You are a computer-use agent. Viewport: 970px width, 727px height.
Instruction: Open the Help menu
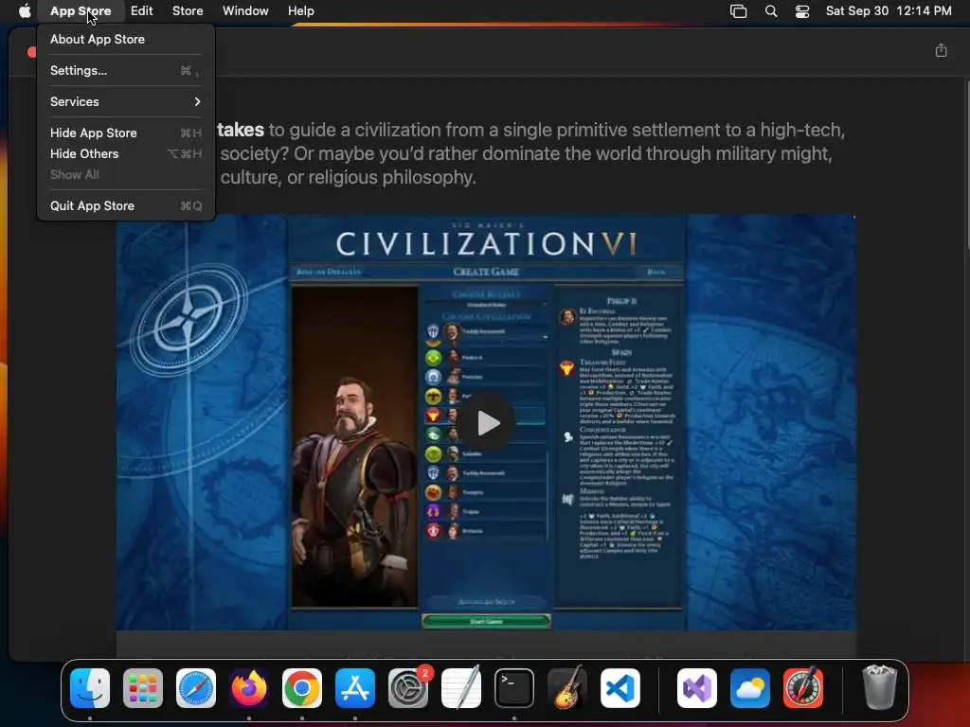click(300, 11)
